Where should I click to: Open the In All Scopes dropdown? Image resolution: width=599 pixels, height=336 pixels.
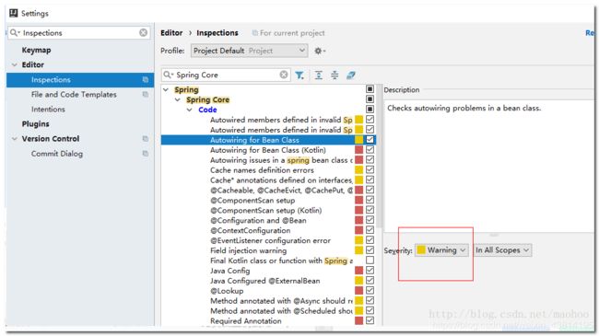(x=502, y=250)
